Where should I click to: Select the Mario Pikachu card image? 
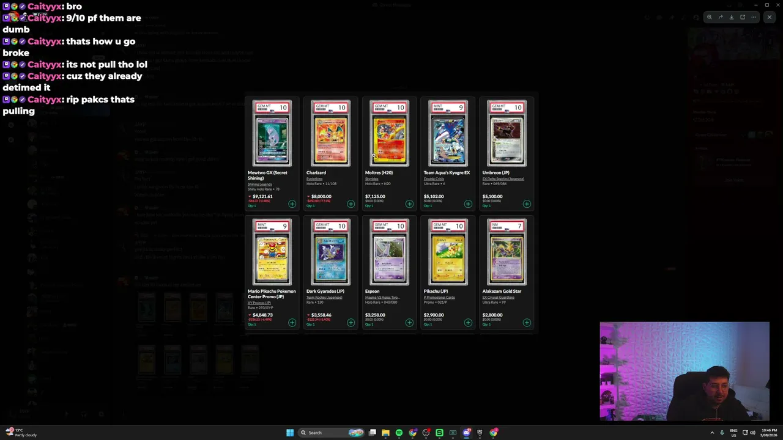pyautogui.click(x=272, y=252)
